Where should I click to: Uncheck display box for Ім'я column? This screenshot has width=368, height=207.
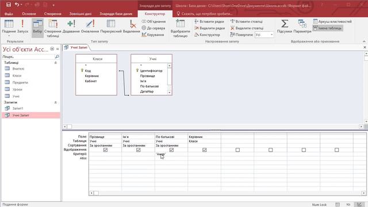coord(138,149)
